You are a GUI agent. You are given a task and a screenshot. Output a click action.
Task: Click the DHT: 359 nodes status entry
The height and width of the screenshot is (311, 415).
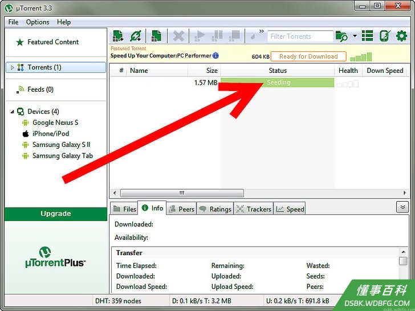coord(118,301)
